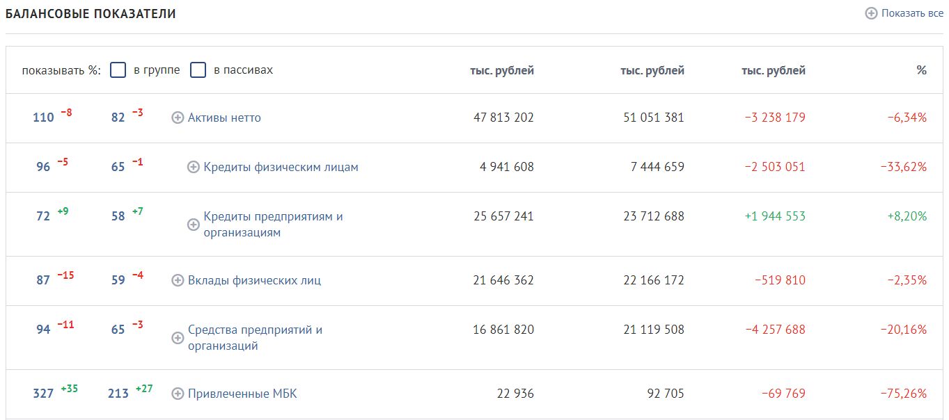Viewport: 949px width, 420px height.
Task: Select change value −4 257 688
Action: [x=775, y=330]
